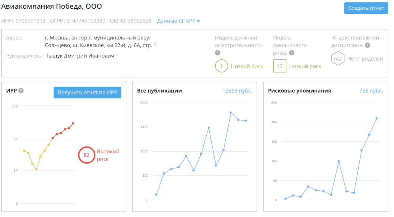Open Получить отчет по ИРР report
394x217 pixels.
coord(87,93)
